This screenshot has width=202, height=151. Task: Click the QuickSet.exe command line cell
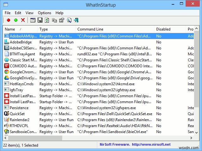115,114
